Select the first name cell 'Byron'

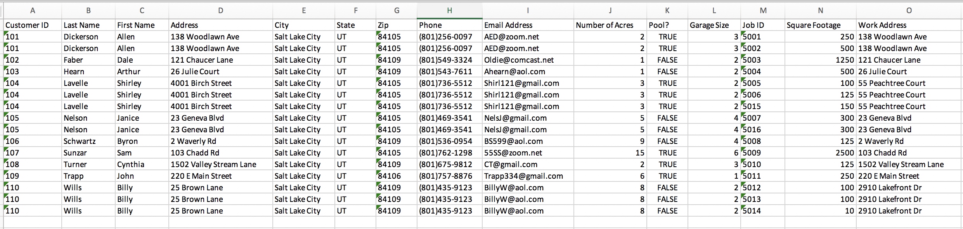click(x=142, y=141)
